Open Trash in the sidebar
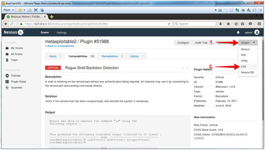Image resolution: width=265 pixels, height=150 pixels. click(x=15, y=60)
